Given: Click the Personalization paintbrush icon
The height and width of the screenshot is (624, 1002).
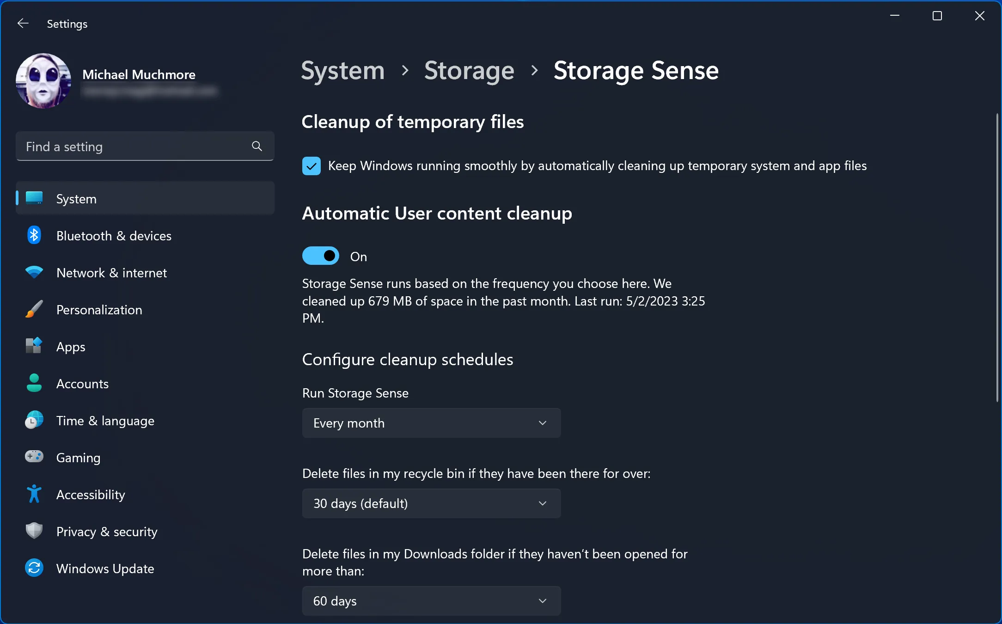Looking at the screenshot, I should [x=34, y=309].
